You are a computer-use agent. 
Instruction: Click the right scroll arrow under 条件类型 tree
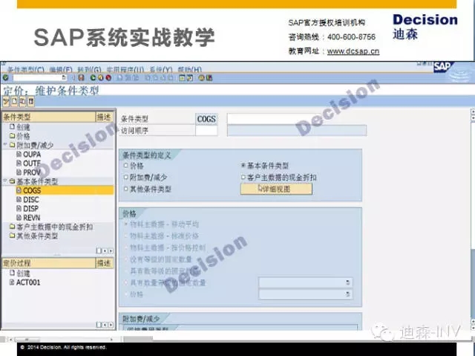[x=111, y=250]
